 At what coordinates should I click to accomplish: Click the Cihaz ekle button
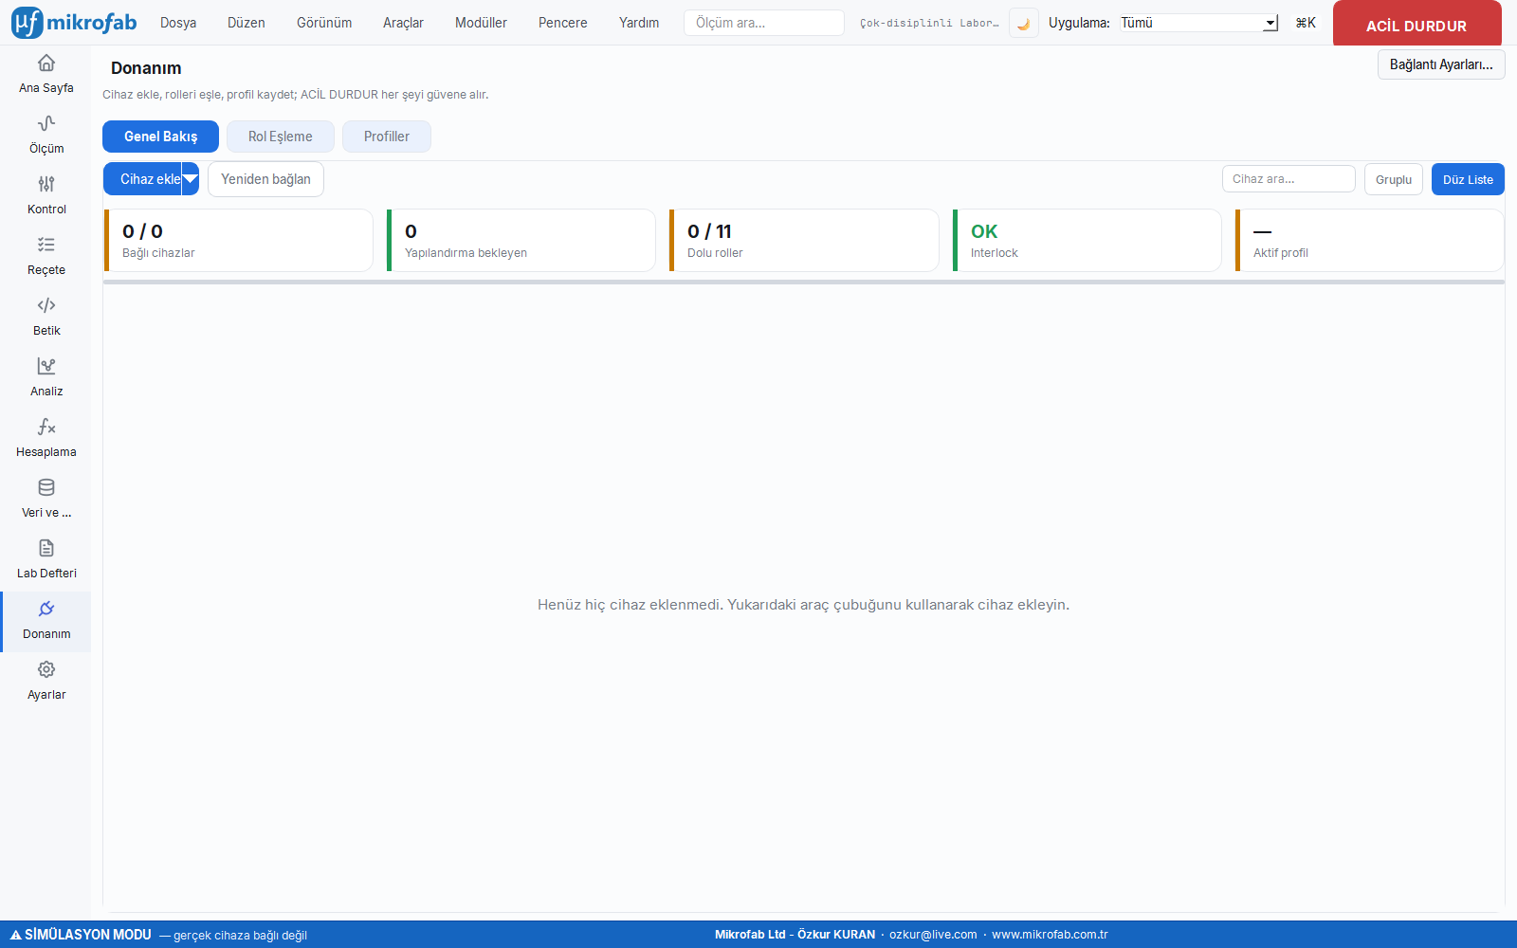143,179
